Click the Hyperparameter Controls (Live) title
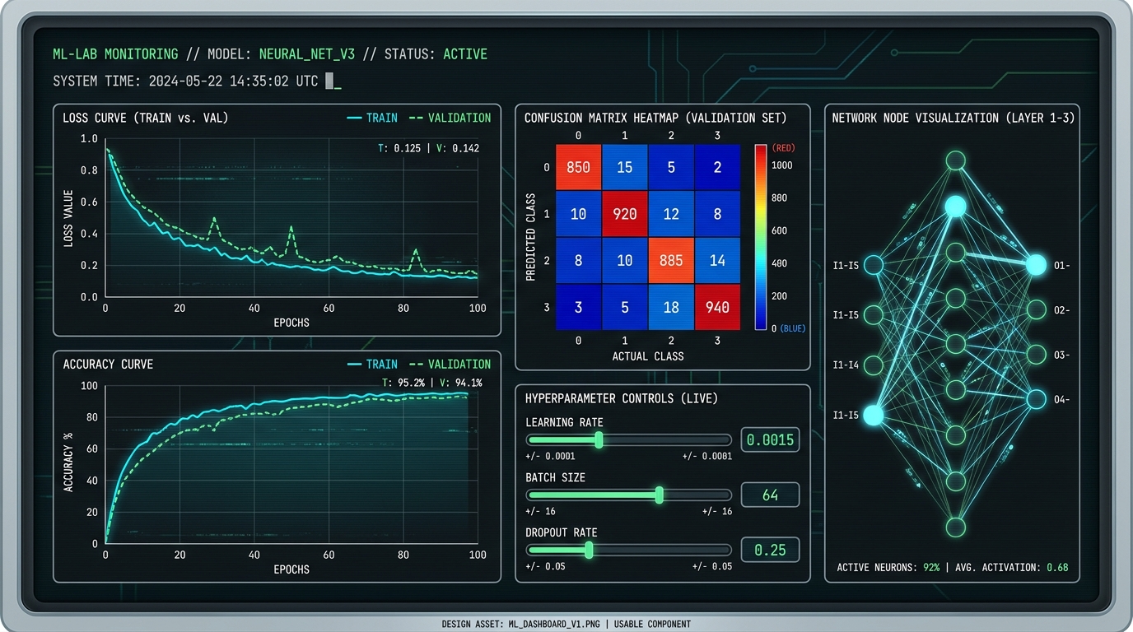 point(622,398)
